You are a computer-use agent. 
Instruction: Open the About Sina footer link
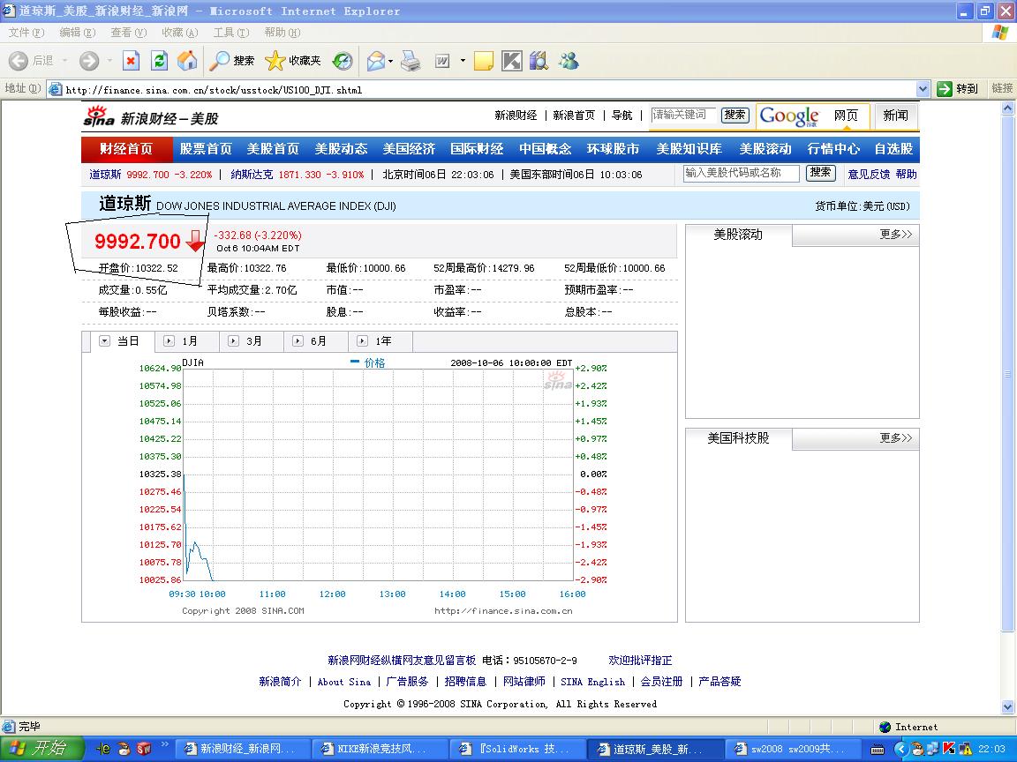[x=344, y=682]
